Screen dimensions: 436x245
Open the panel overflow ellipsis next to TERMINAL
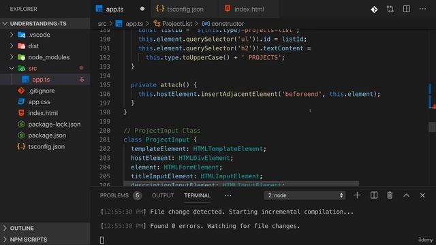pyautogui.click(x=228, y=195)
